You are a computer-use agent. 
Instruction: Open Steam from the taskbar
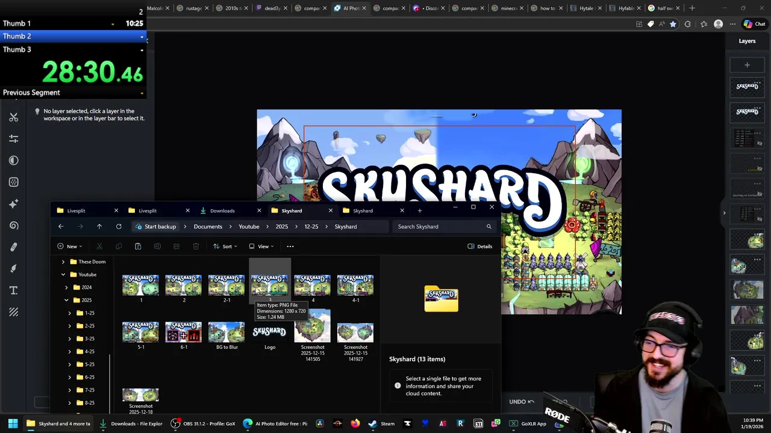381,423
